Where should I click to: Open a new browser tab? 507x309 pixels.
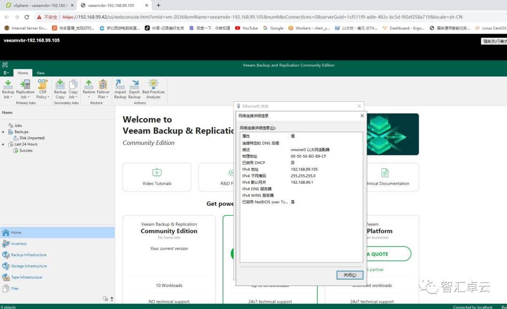pos(159,6)
